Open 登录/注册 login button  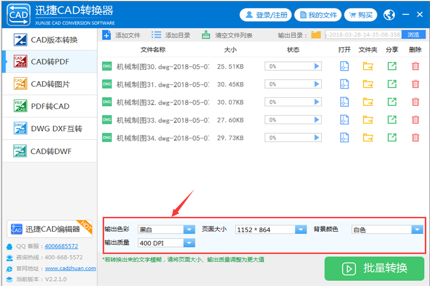[265, 15]
